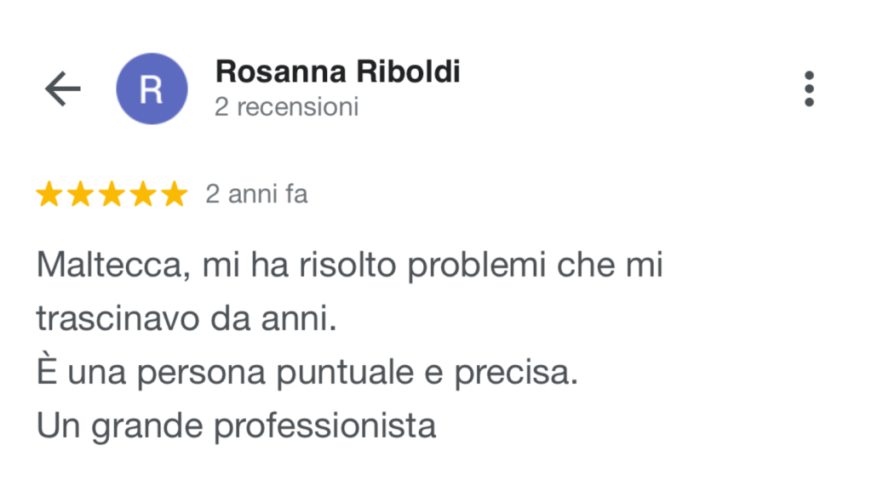Tap the fourth yellow rating star

[142, 195]
